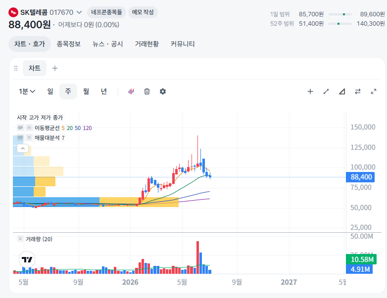
Task: Switch to the 차트 · 호가 tab
Action: tap(30, 44)
